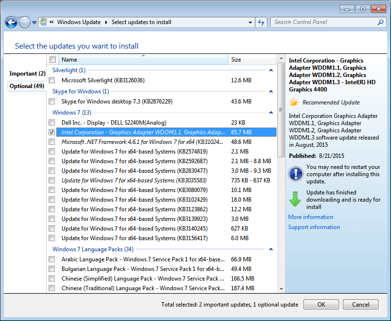Click the Forward navigation arrow
This screenshot has height=321, width=391.
tap(24, 22)
